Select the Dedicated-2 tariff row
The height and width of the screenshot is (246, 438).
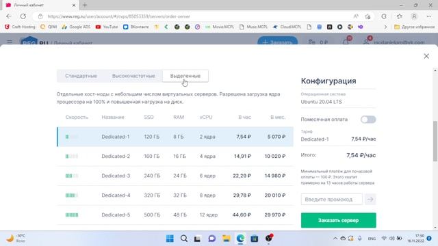pos(175,156)
